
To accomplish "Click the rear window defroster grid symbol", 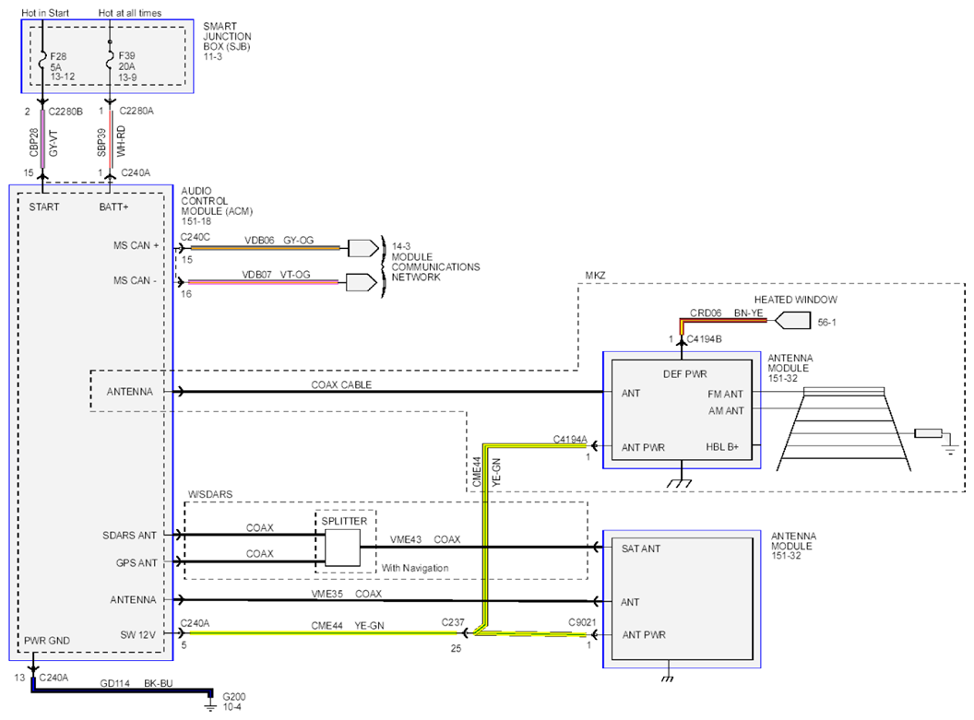I will click(x=844, y=429).
